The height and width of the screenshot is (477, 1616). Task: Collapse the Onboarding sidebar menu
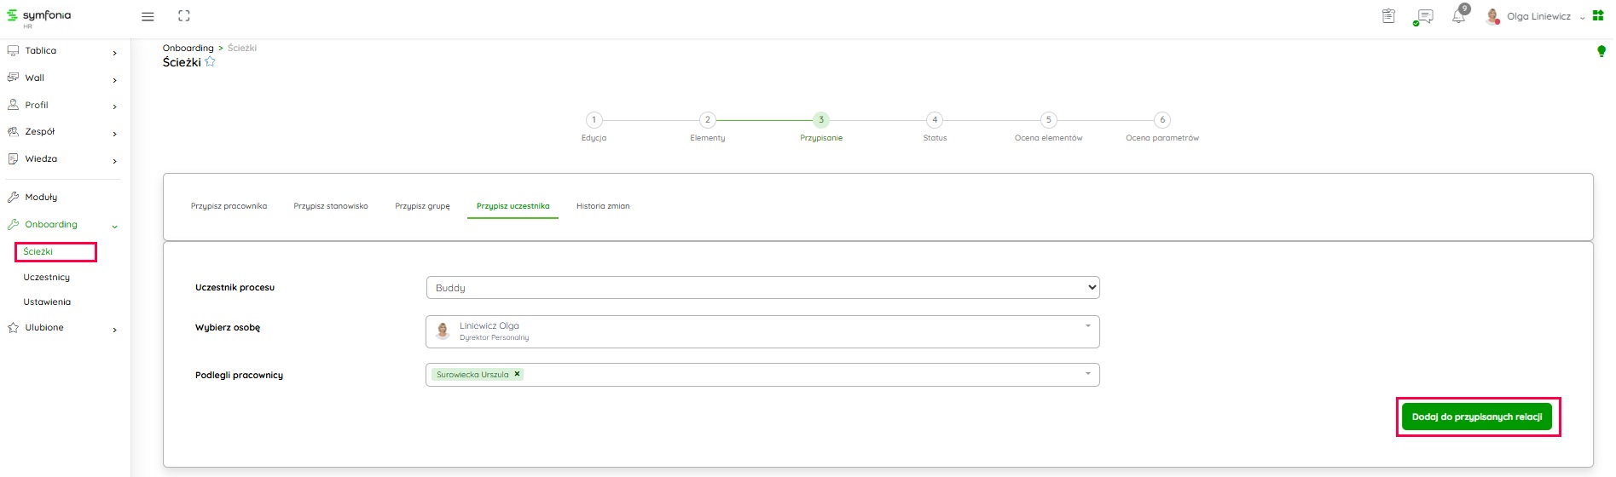[114, 226]
